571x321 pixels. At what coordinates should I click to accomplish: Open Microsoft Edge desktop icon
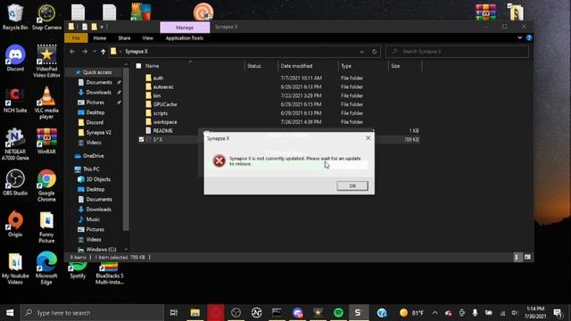pos(46,268)
